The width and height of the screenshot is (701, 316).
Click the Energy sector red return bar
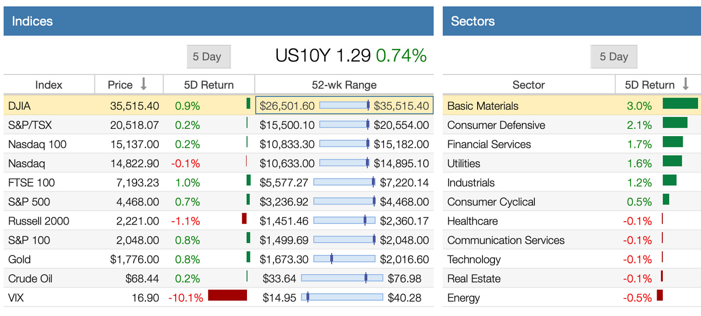tap(660, 295)
